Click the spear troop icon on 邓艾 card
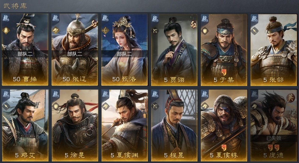 6,106
